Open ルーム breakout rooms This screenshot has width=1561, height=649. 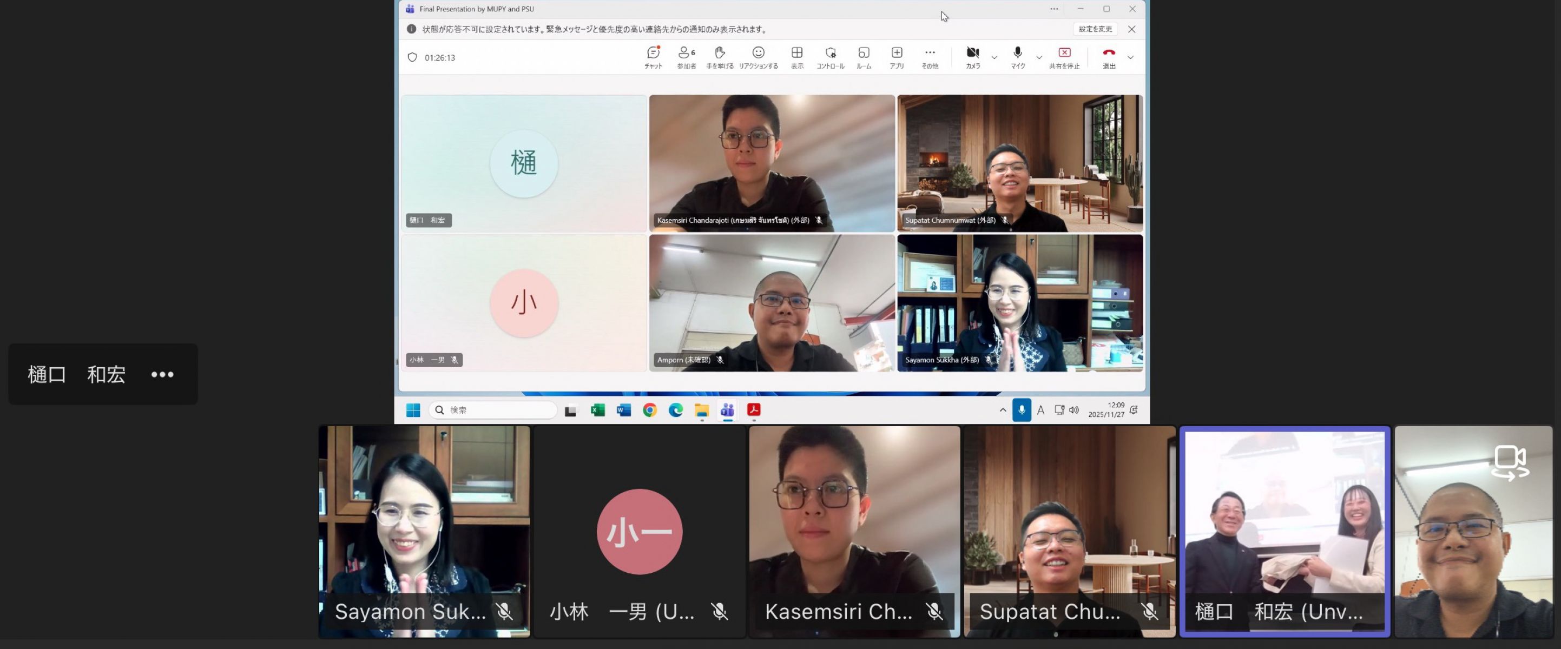(864, 57)
